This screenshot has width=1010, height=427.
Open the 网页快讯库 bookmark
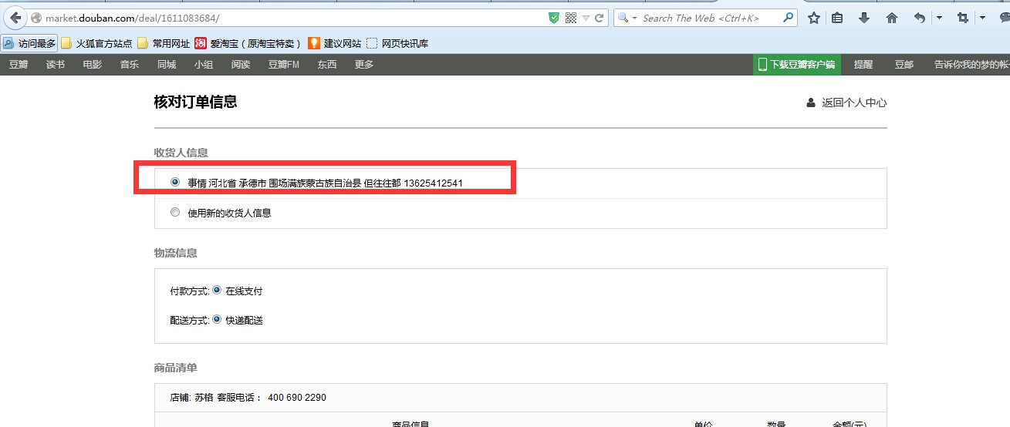coord(397,43)
